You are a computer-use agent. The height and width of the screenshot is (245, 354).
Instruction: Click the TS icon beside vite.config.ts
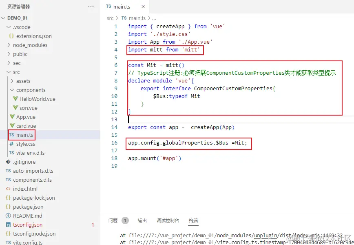8,243
